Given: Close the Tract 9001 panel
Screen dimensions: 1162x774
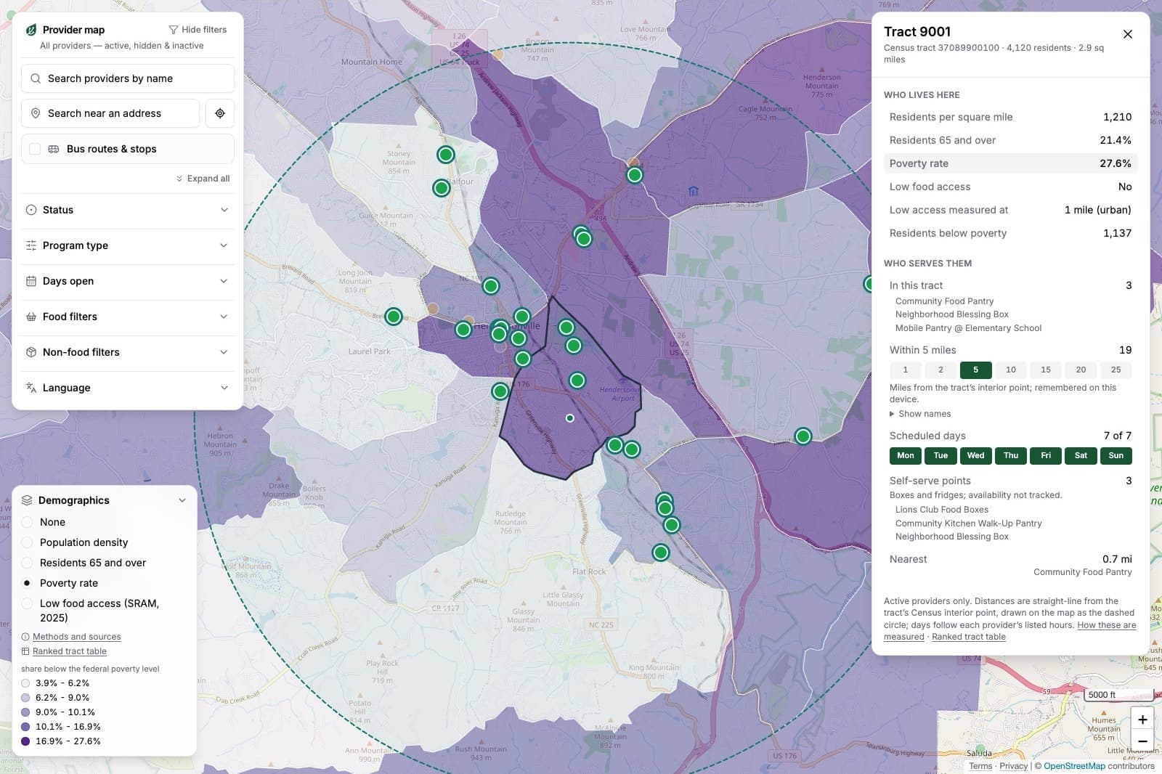Looking at the screenshot, I should click(x=1128, y=34).
